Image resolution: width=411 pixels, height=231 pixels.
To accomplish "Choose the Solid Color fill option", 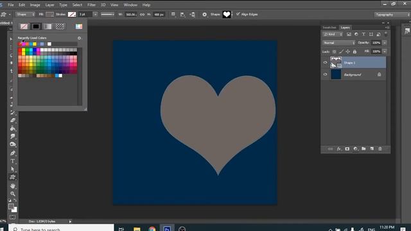I will [36, 26].
